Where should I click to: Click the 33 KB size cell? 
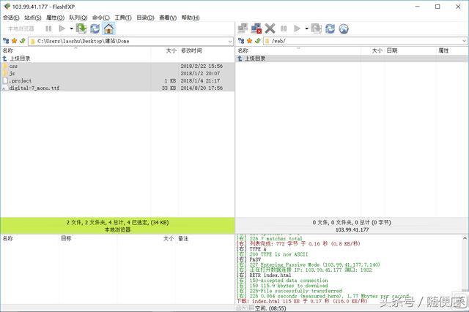[169, 88]
